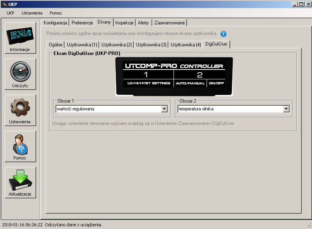Click the UTCOMP-PRO controller preview image
Viewport: 312px width, 229px height.
coord(174,76)
